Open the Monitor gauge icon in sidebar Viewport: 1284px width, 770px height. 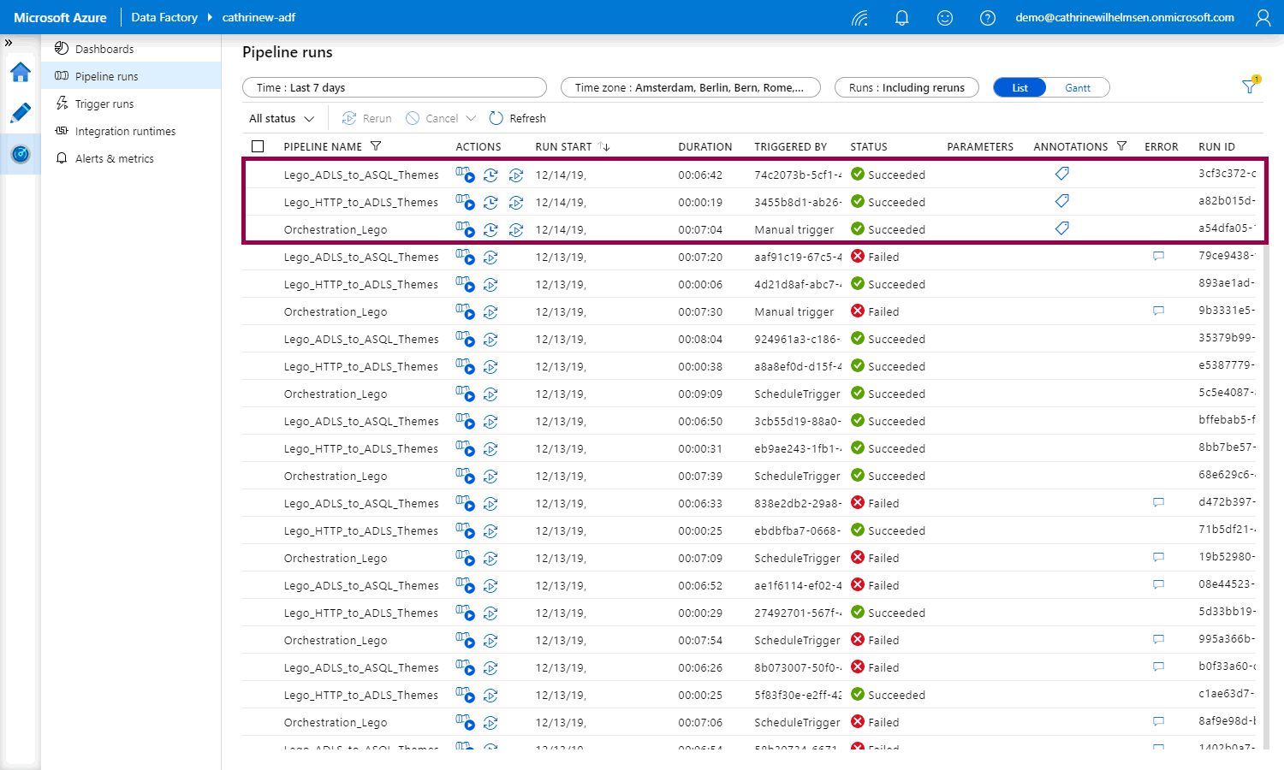point(21,154)
